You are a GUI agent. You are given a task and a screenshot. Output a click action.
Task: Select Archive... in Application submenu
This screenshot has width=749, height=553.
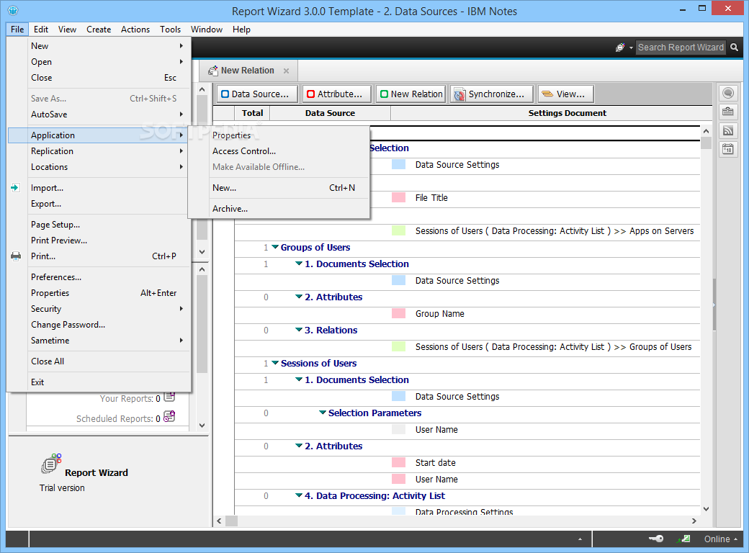pyautogui.click(x=279, y=209)
